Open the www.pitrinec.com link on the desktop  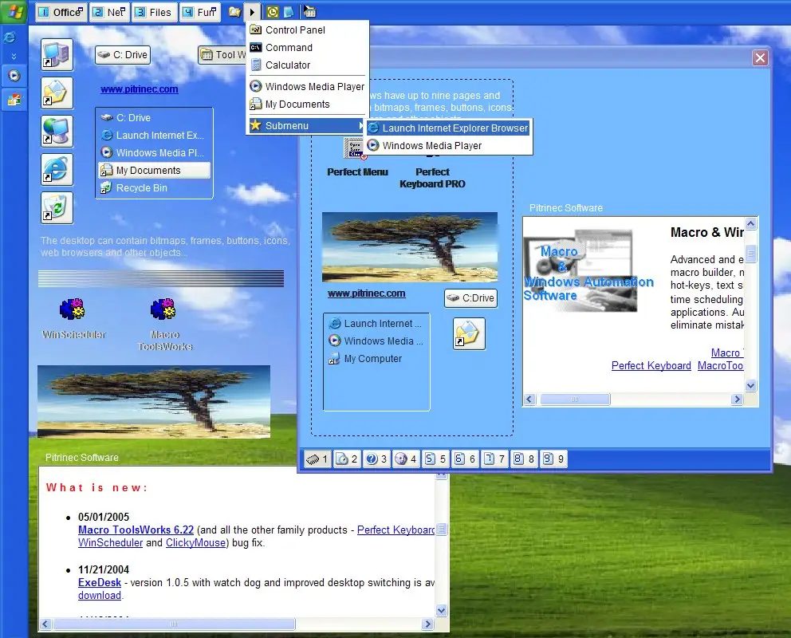coord(140,89)
